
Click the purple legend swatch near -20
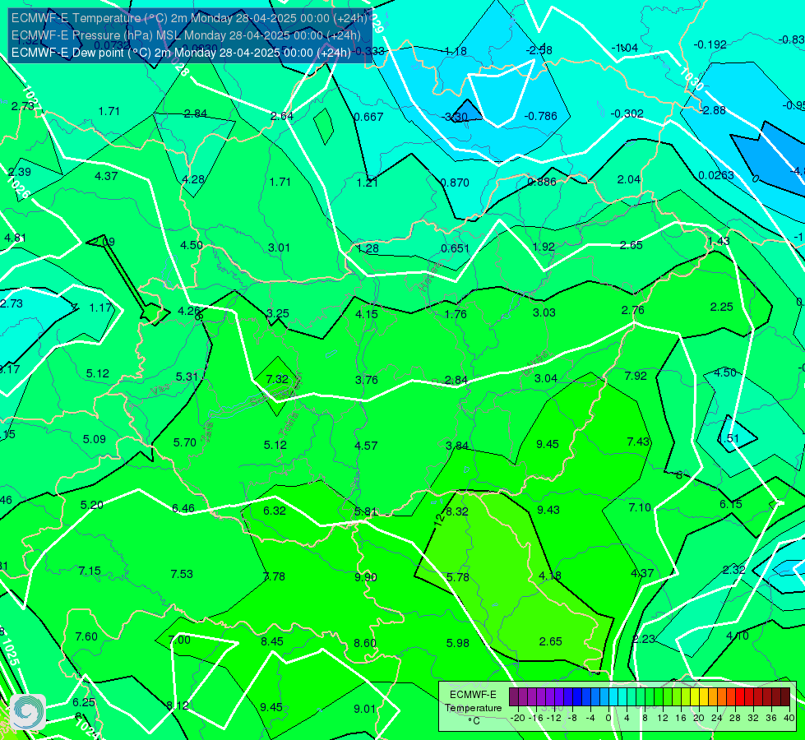[514, 697]
